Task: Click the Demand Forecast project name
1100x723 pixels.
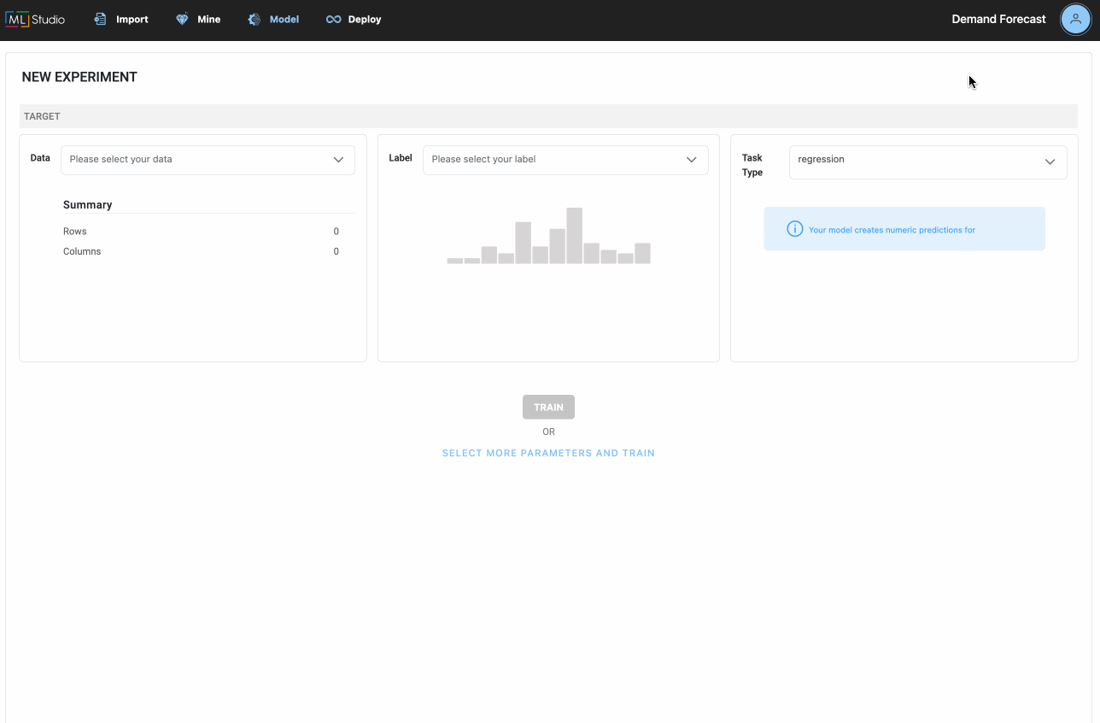Action: [x=998, y=19]
